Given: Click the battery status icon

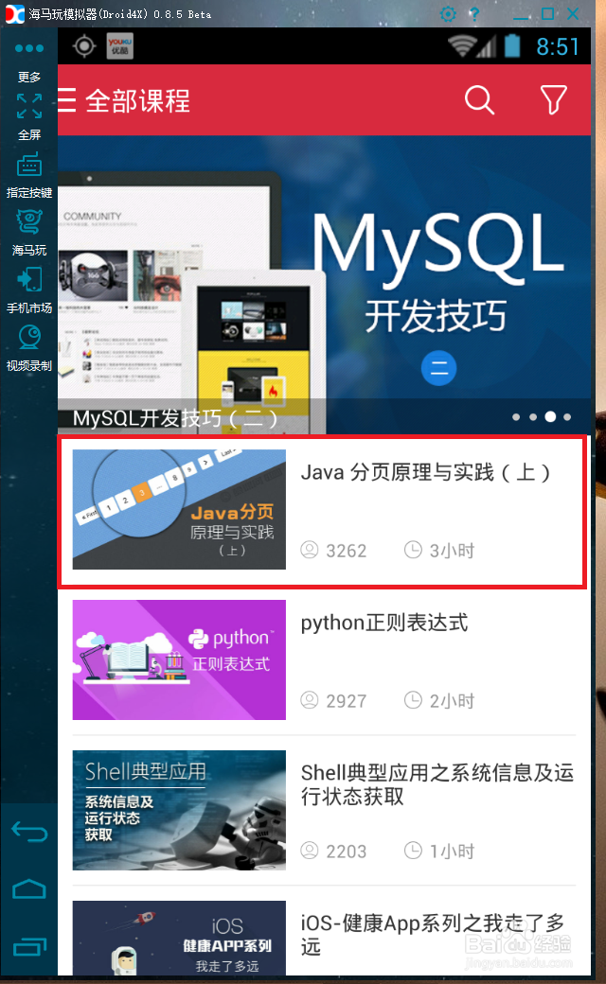Looking at the screenshot, I should coord(512,45).
